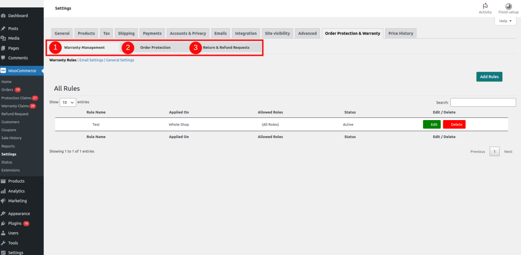This screenshot has width=521, height=255.
Task: Expand the Help dropdown
Action: [505, 21]
